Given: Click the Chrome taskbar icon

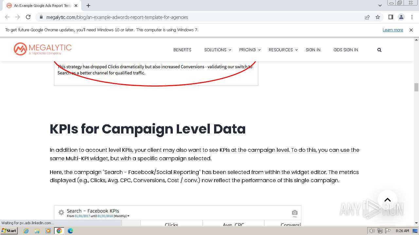Looking at the screenshot, I should (x=59, y=231).
